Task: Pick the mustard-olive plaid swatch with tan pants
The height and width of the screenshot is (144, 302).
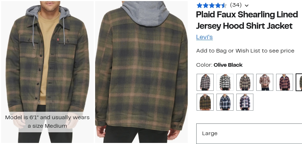Action: click(x=205, y=102)
